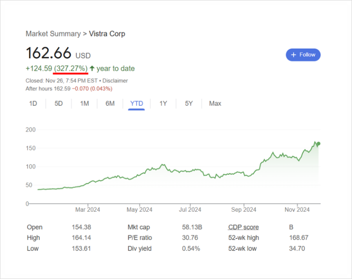Click the P/E ratio value 30.76

190,238
